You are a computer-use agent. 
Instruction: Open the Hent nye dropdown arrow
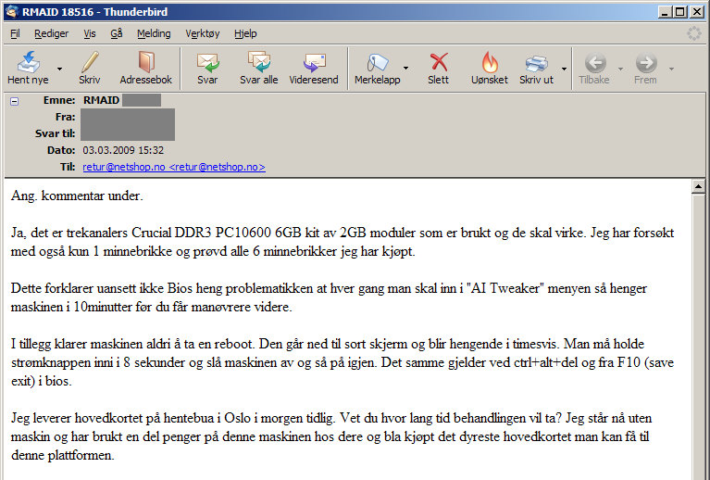59,69
